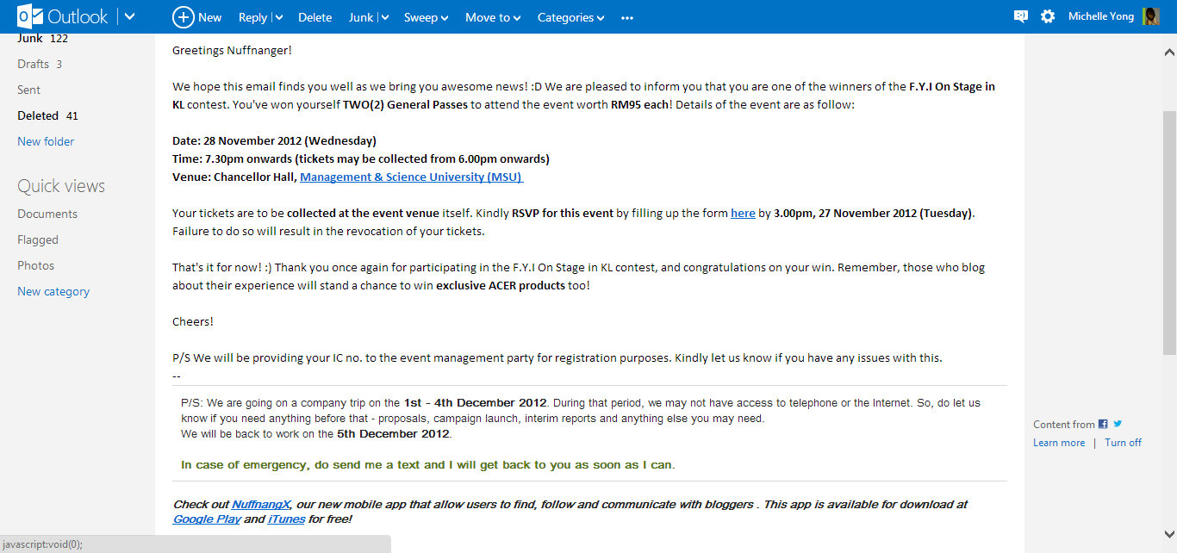
Task: Click the vertical scrollbar thumb
Action: (1169, 233)
